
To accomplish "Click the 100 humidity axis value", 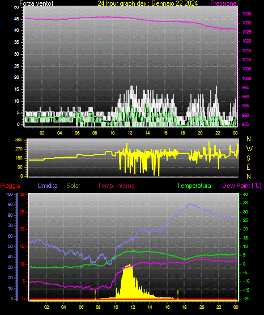I will (x=9, y=194).
